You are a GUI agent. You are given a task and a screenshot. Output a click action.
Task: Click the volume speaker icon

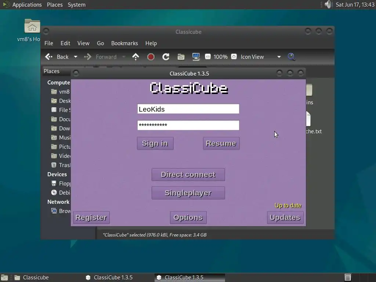328,4
